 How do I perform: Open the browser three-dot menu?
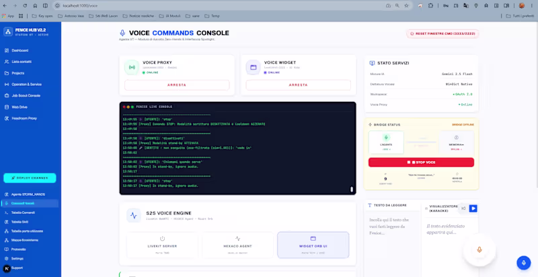(x=532, y=5)
